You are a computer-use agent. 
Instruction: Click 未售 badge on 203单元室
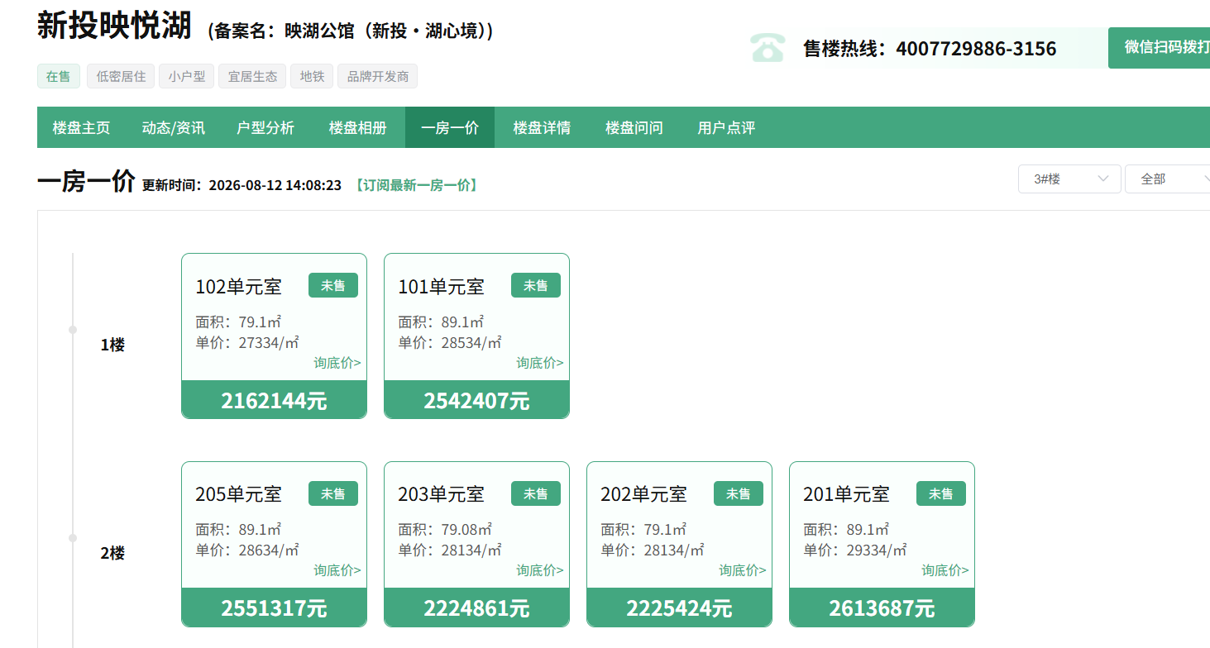(536, 493)
